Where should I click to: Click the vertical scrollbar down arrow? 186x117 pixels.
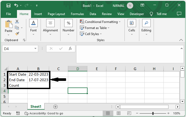click(x=182, y=101)
